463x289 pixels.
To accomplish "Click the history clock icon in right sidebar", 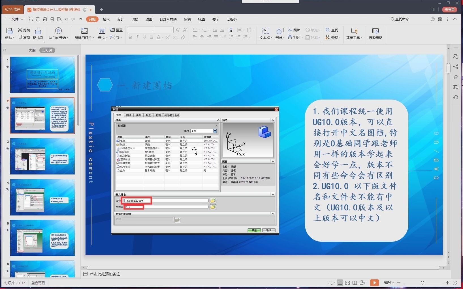I will [x=456, y=97].
